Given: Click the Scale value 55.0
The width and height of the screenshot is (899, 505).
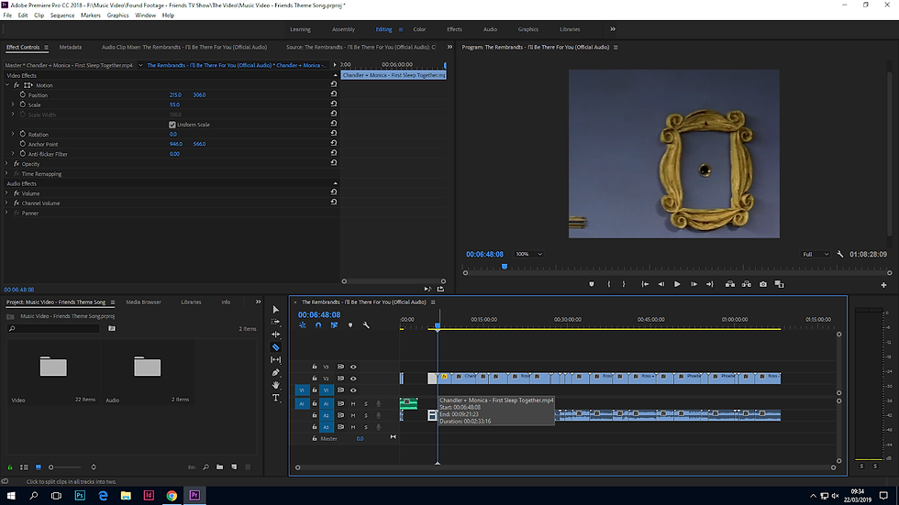Looking at the screenshot, I should (x=175, y=104).
